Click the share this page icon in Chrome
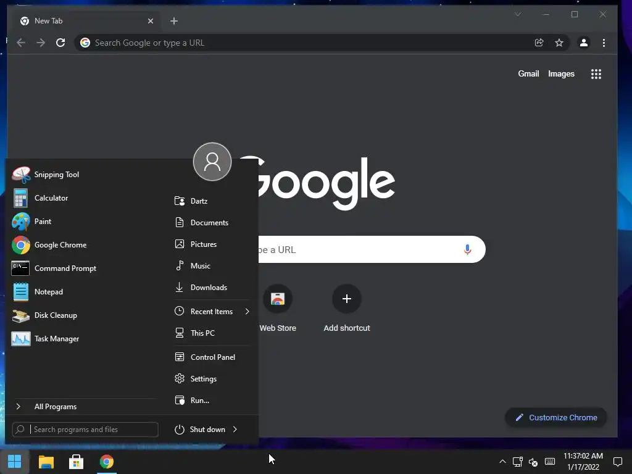Image resolution: width=632 pixels, height=474 pixels. pos(539,43)
